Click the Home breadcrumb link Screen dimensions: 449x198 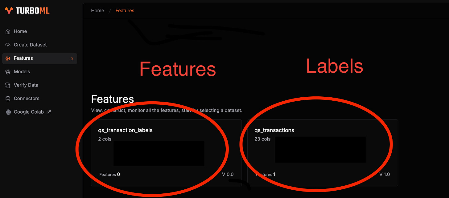click(x=97, y=10)
